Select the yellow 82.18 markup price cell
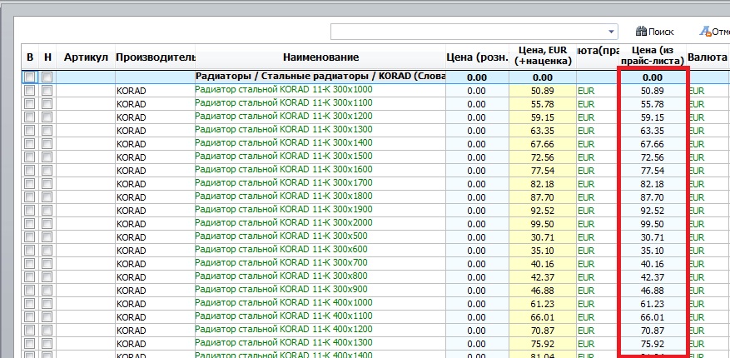 [543, 184]
